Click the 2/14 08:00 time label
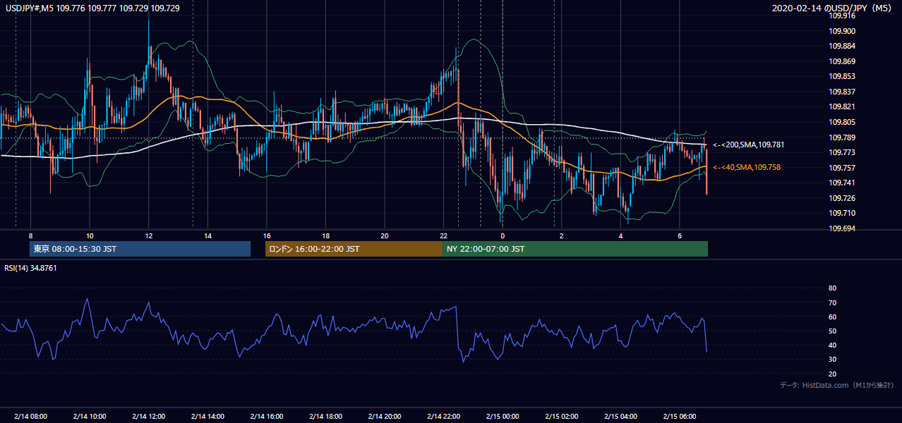The height and width of the screenshot is (423, 902). 30,417
